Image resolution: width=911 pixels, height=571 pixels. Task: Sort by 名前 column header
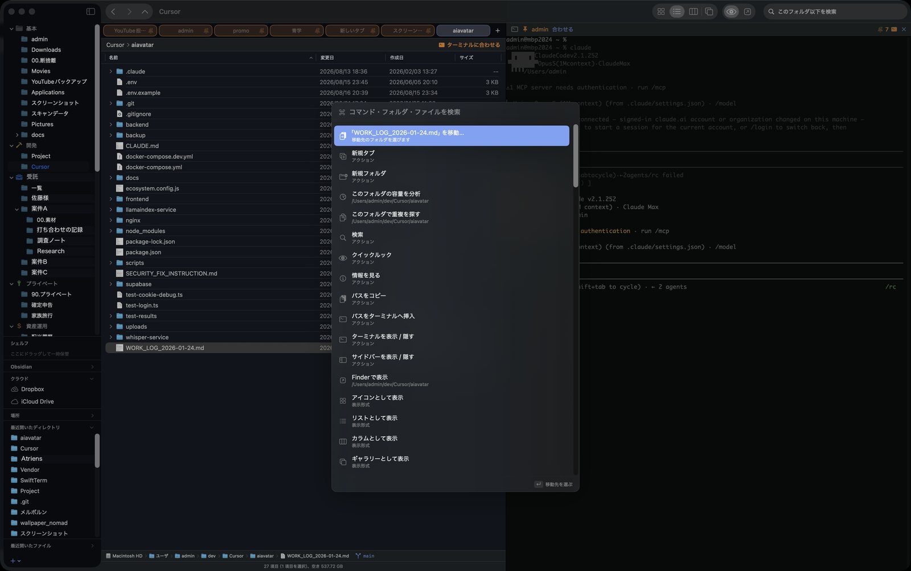210,57
